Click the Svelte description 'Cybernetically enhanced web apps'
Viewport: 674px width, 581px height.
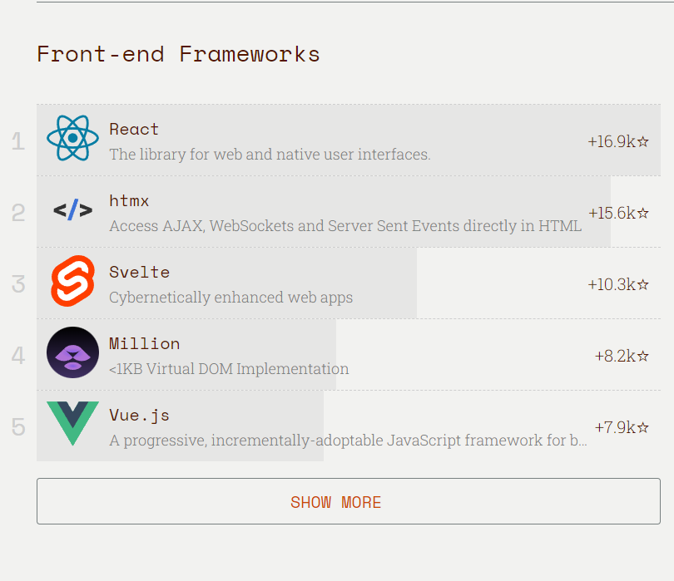[x=230, y=298]
